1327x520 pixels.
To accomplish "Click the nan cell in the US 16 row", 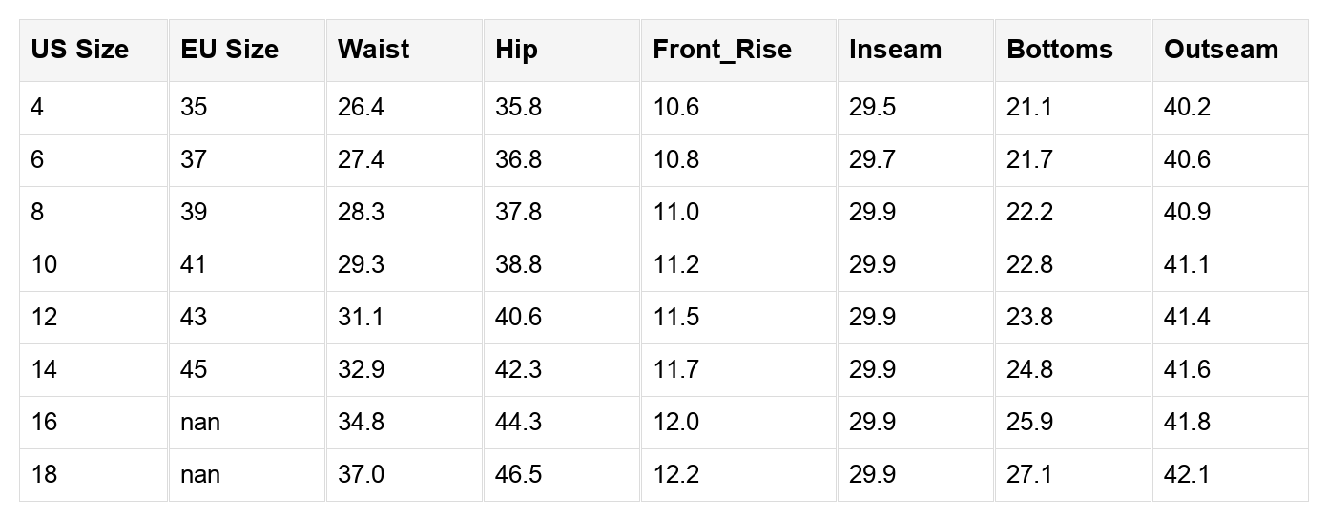I will tap(200, 422).
